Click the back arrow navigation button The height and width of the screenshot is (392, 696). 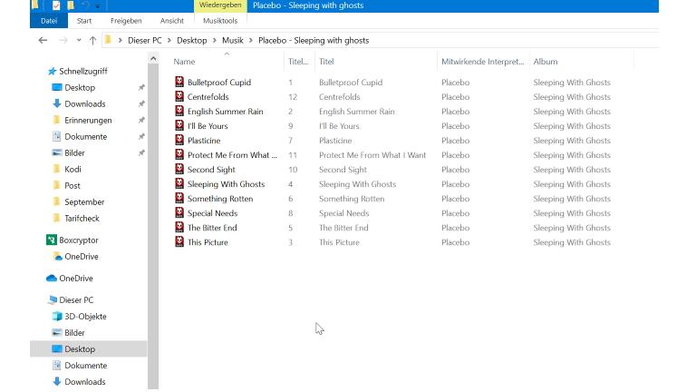tap(43, 41)
